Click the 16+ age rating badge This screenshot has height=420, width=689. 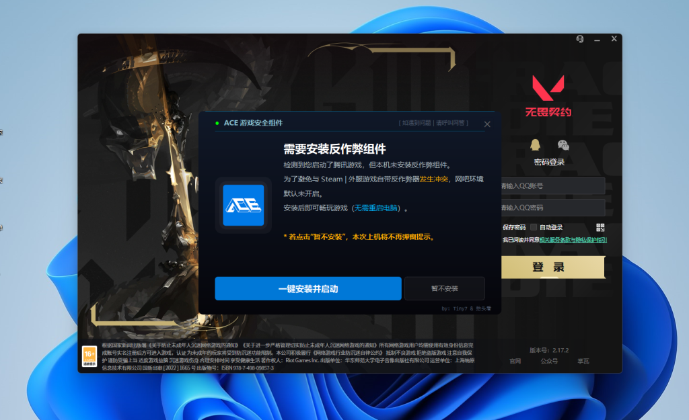89,356
